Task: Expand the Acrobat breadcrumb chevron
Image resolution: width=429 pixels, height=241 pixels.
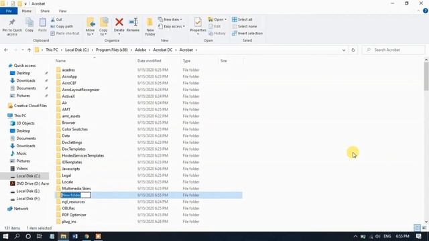Action: tap(196, 50)
